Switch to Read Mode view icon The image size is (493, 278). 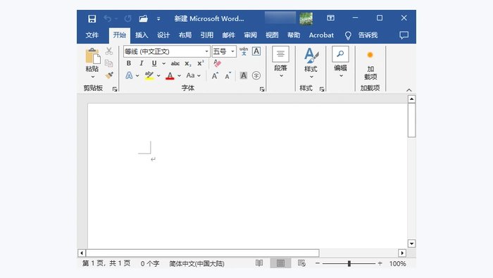point(259,263)
